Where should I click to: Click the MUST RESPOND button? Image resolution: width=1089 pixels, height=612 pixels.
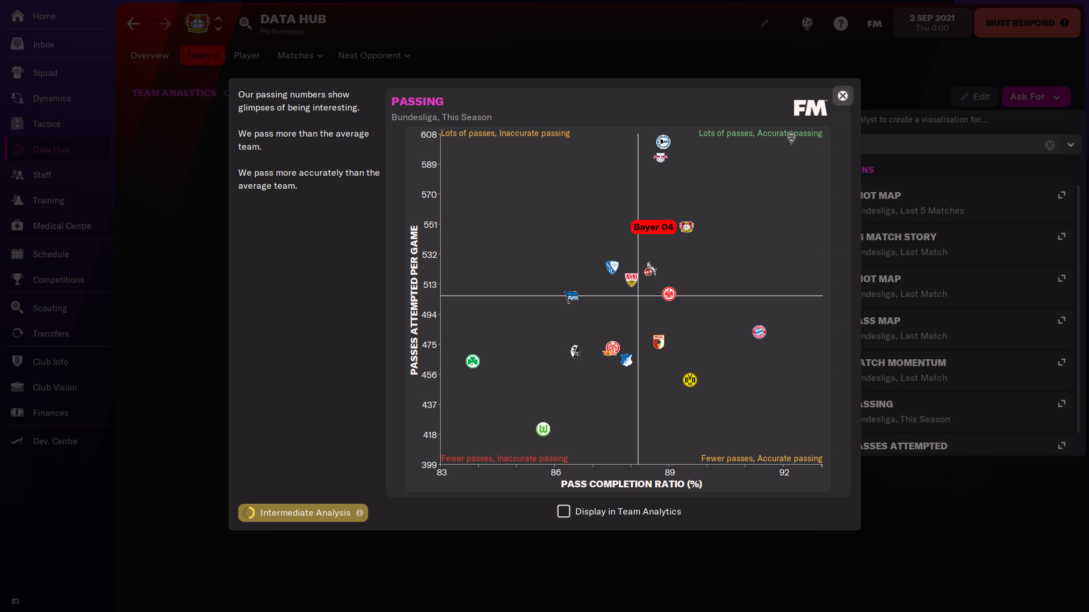[1027, 23]
